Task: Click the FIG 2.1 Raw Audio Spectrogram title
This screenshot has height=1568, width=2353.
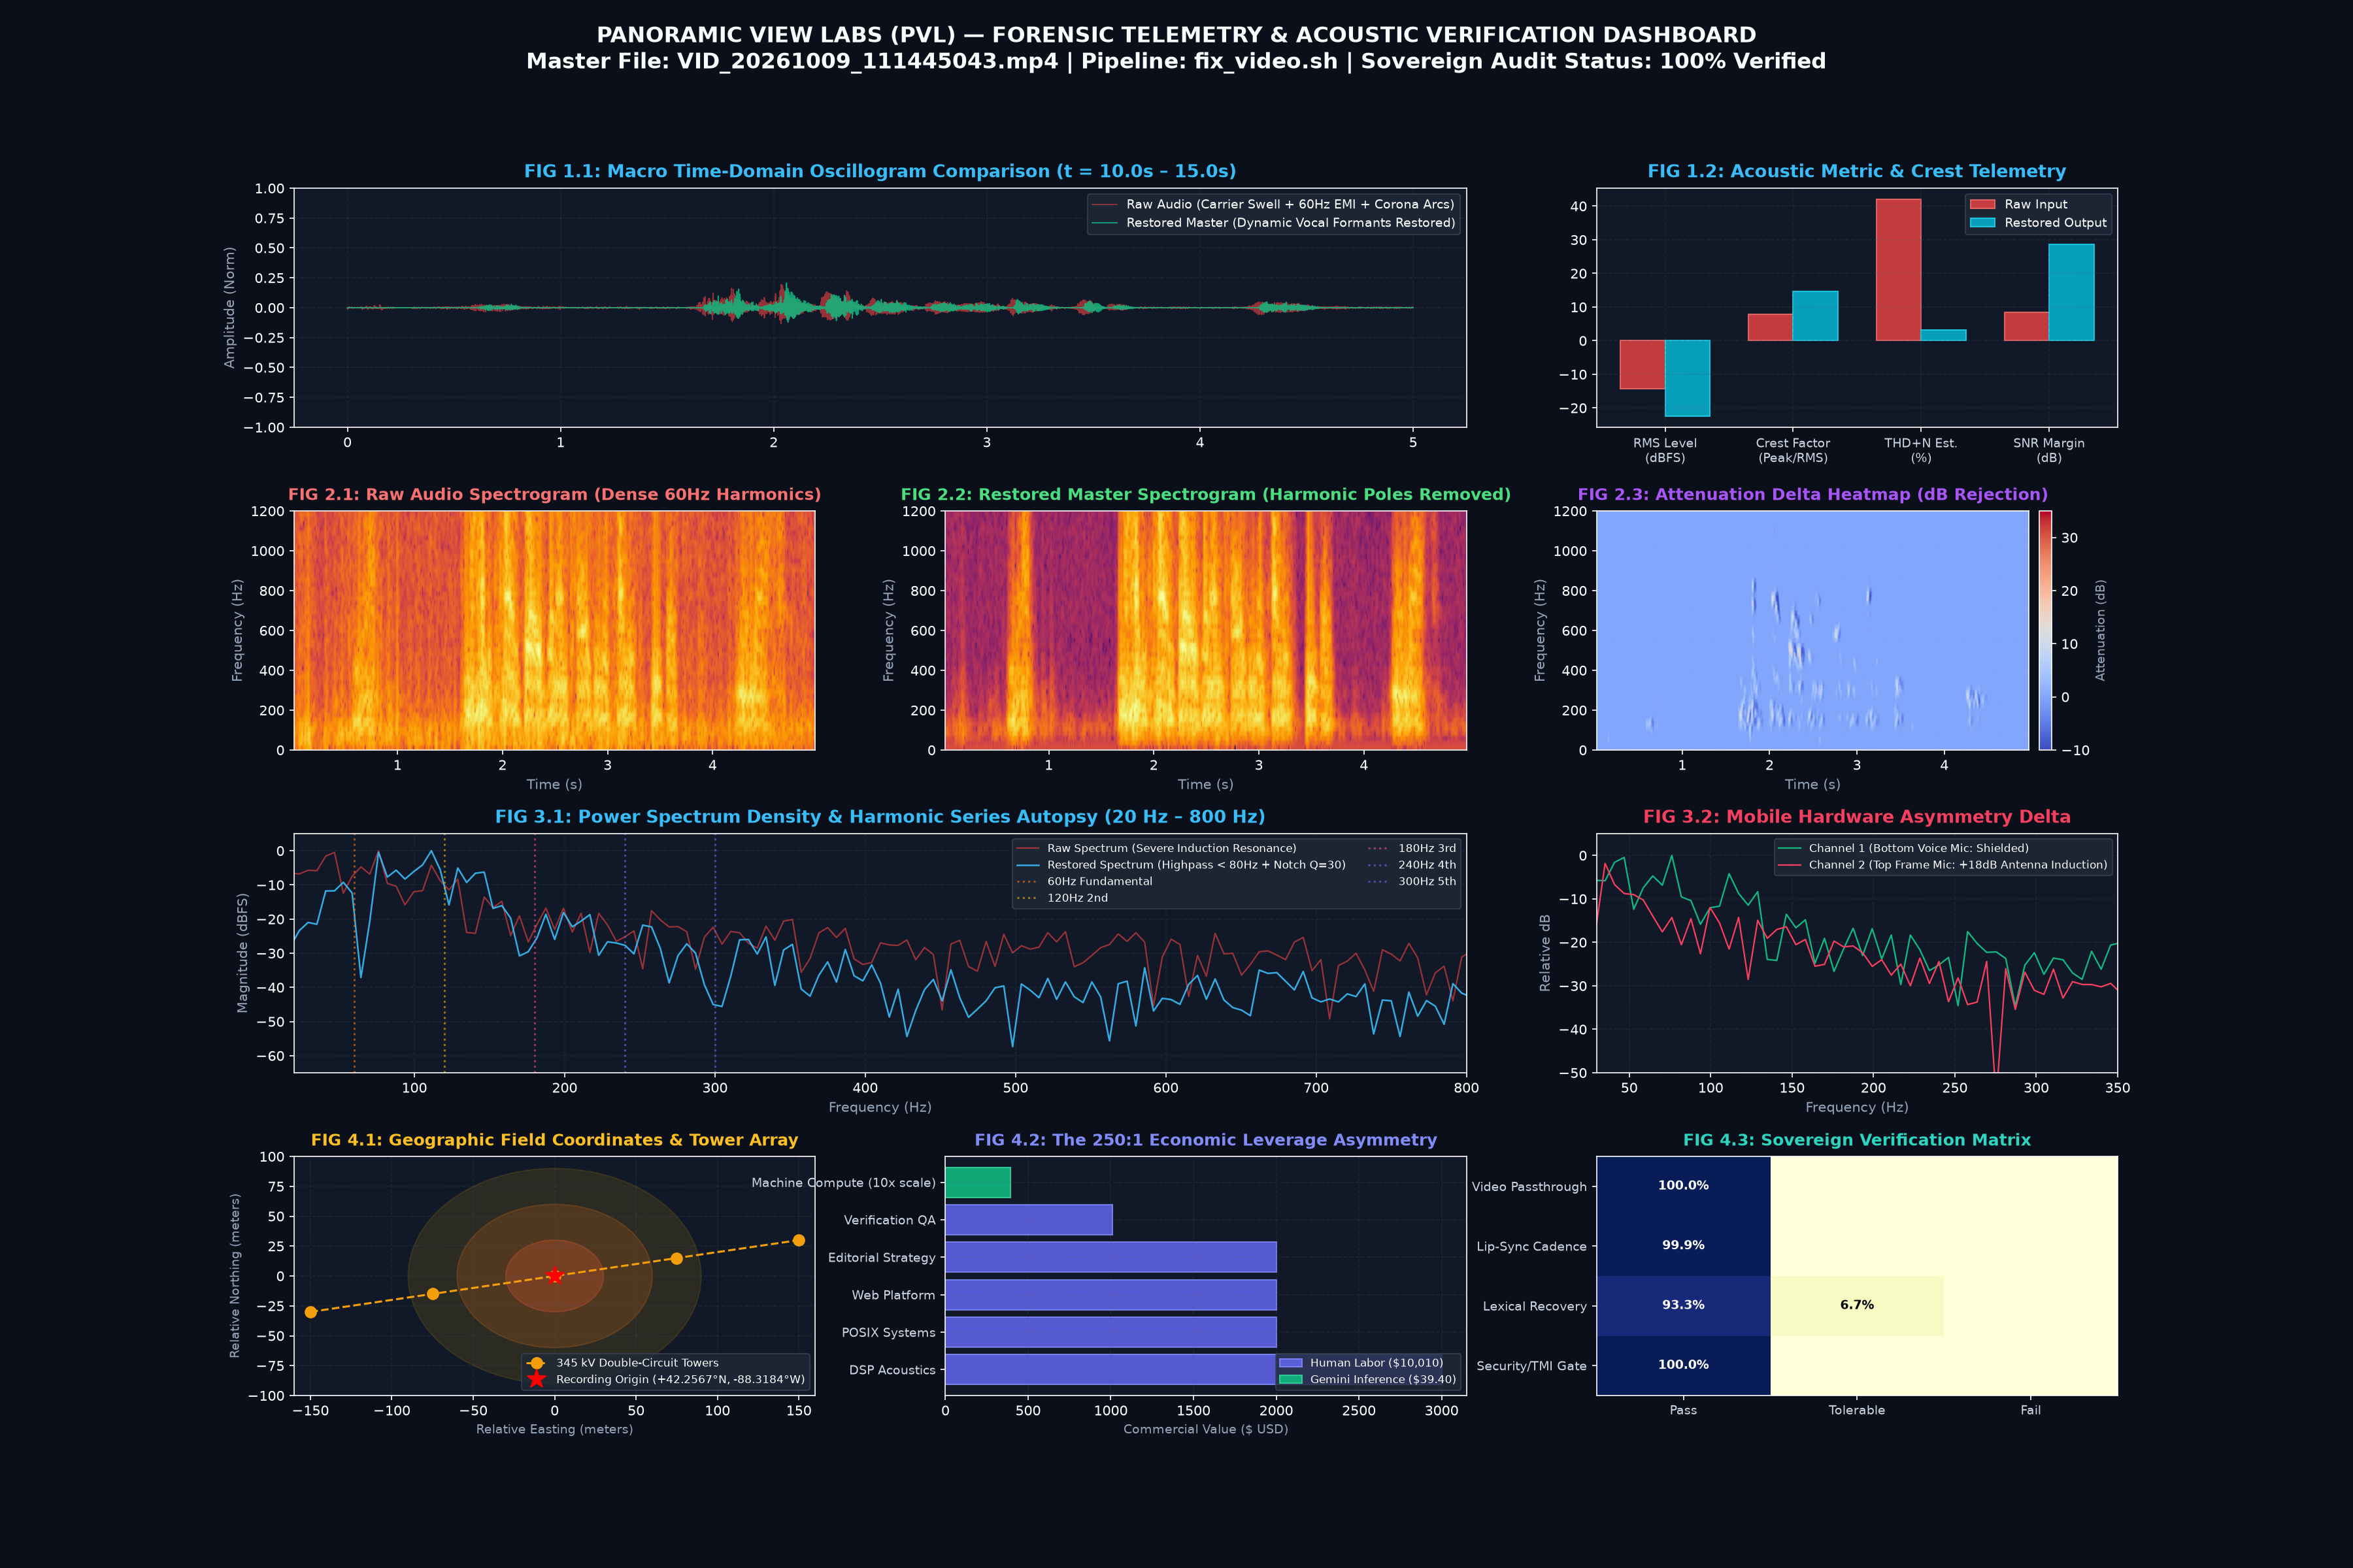Action: coord(554,494)
